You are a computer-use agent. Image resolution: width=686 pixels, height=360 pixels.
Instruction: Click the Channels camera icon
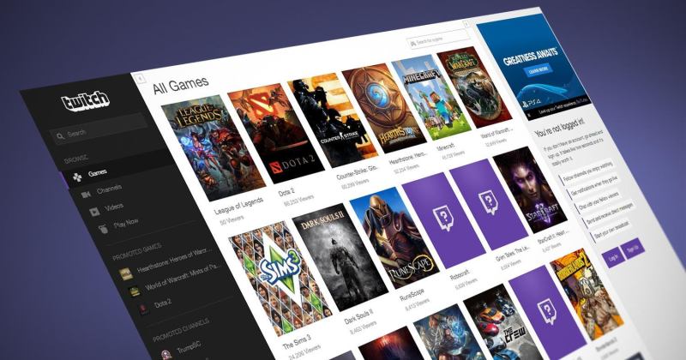pyautogui.click(x=87, y=195)
